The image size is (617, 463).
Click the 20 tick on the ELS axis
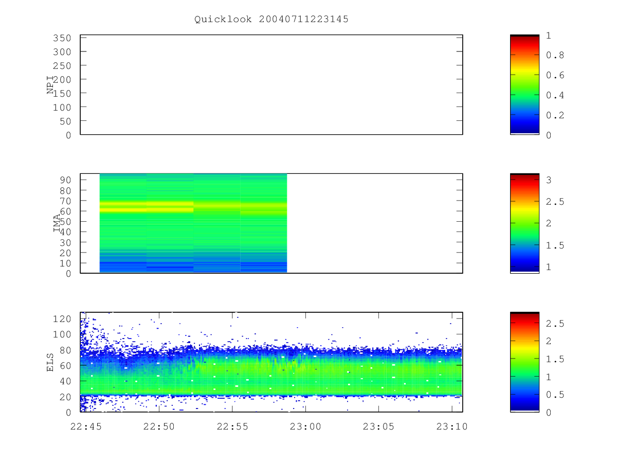65,397
